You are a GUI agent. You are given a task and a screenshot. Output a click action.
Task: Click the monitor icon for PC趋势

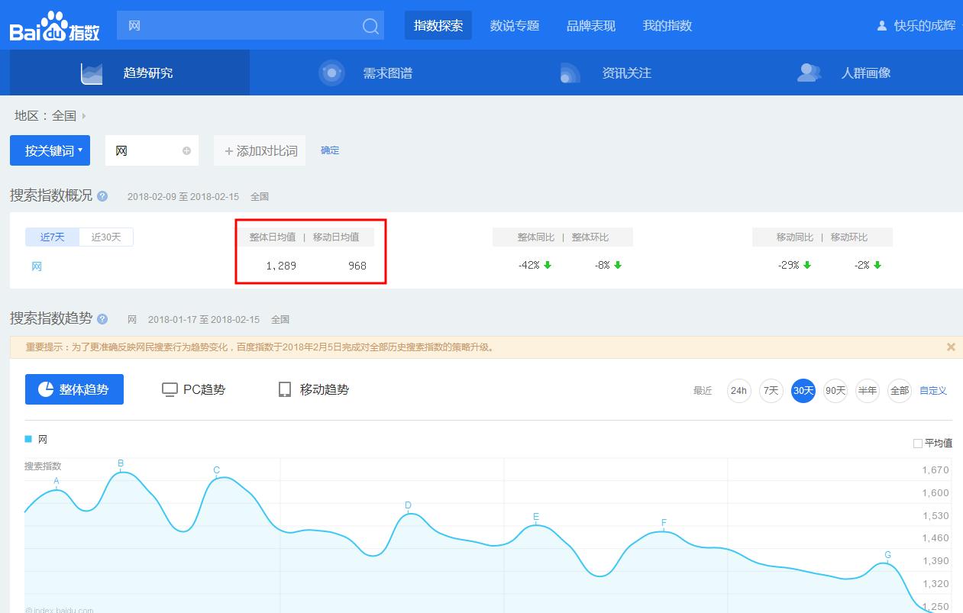[x=168, y=389]
